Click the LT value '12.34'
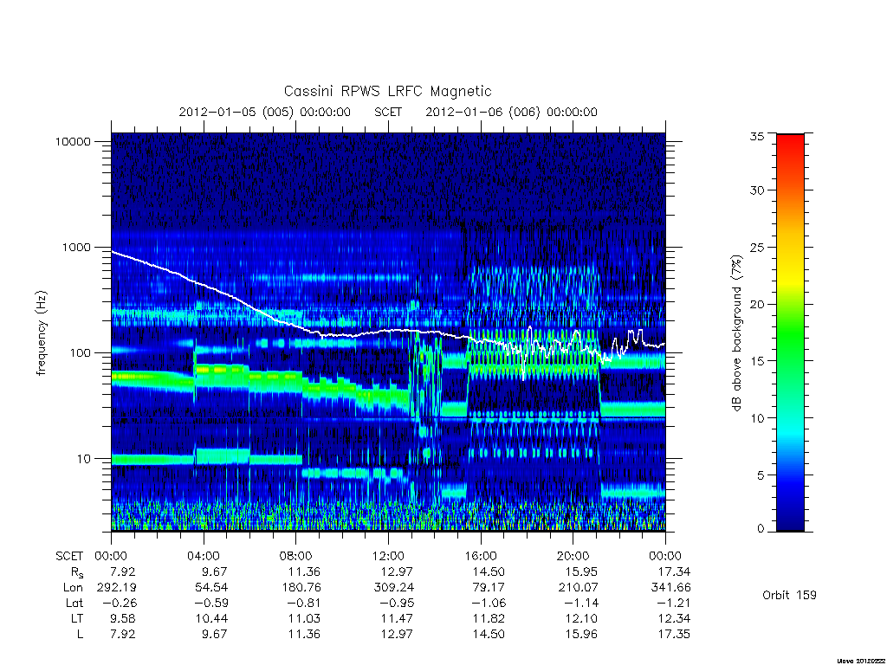Image resolution: width=887 pixels, height=665 pixels. pos(674,618)
